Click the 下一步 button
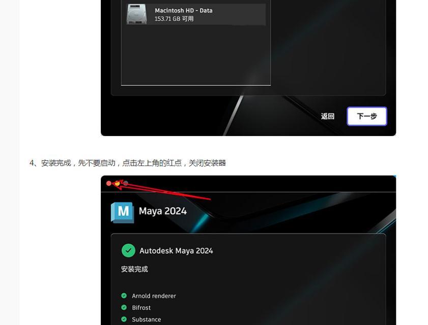This screenshot has height=325, width=428. coord(367,116)
